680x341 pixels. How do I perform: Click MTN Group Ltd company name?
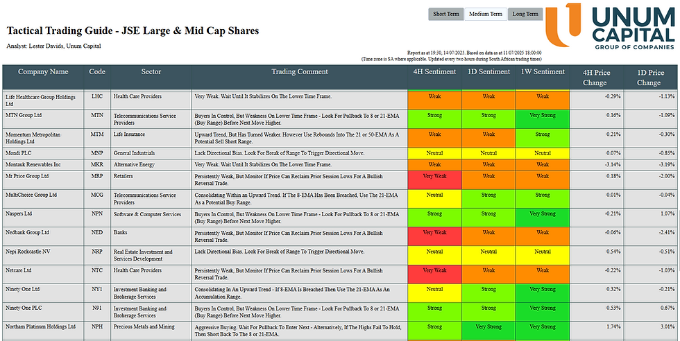[24, 116]
